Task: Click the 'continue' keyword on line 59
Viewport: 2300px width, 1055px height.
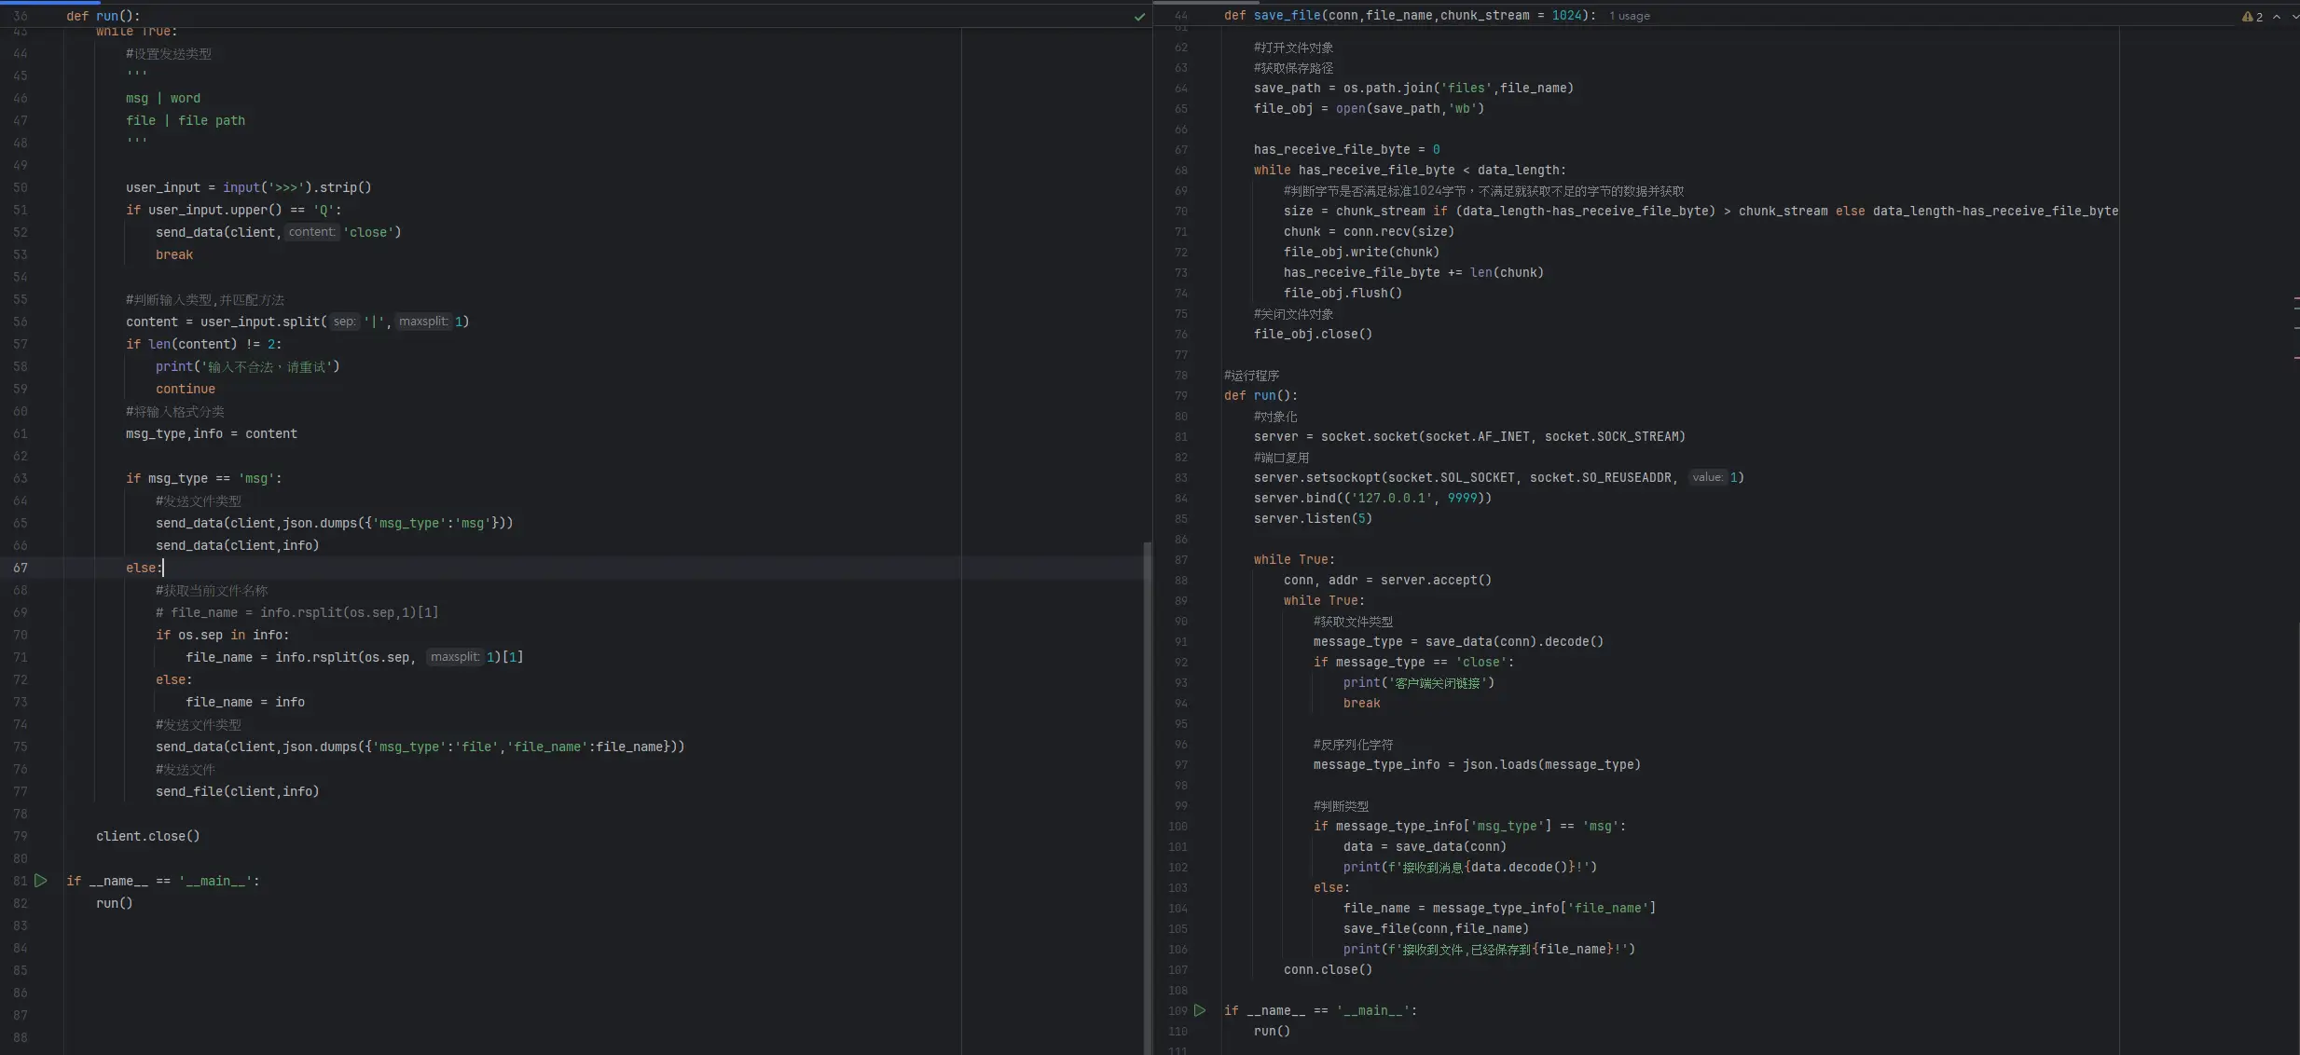Action: (x=186, y=389)
